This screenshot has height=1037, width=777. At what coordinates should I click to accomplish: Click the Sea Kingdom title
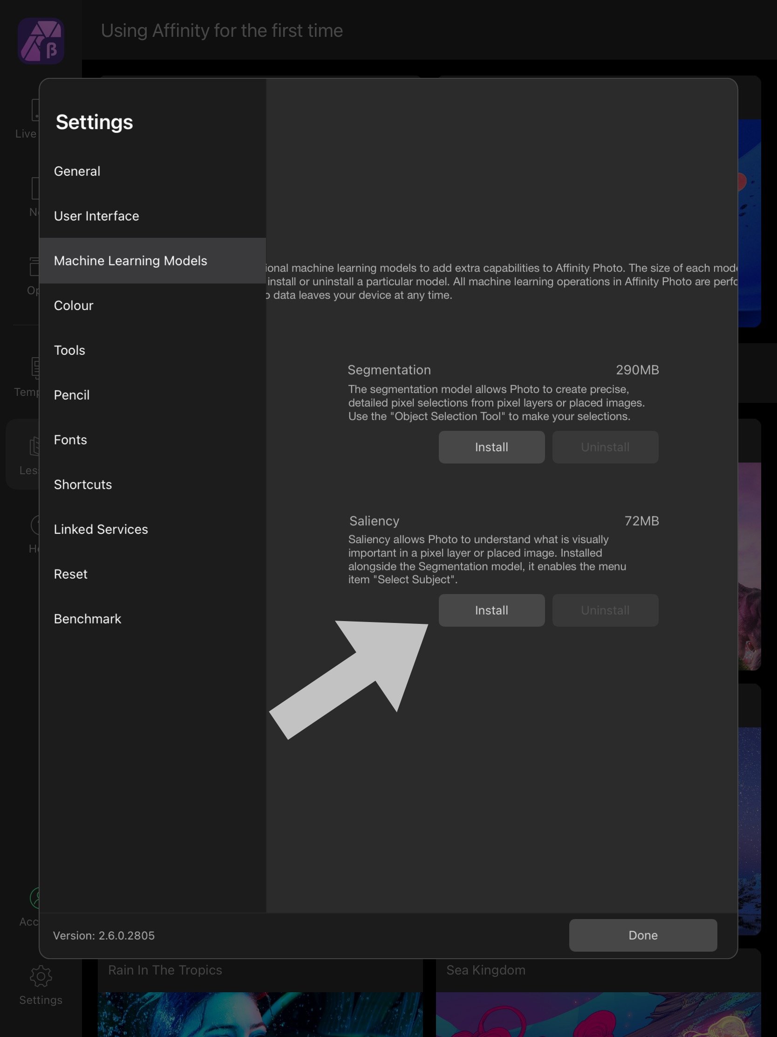point(486,970)
